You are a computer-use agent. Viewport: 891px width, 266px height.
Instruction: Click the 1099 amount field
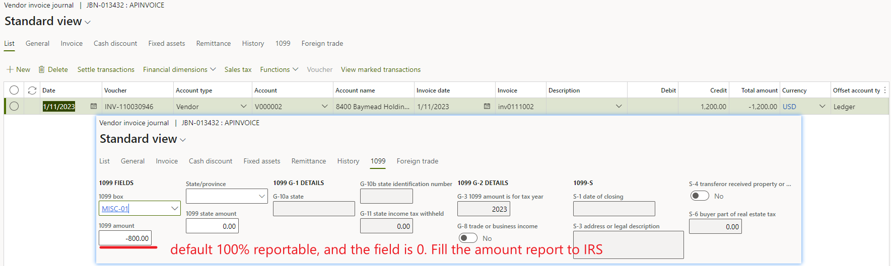click(x=125, y=238)
